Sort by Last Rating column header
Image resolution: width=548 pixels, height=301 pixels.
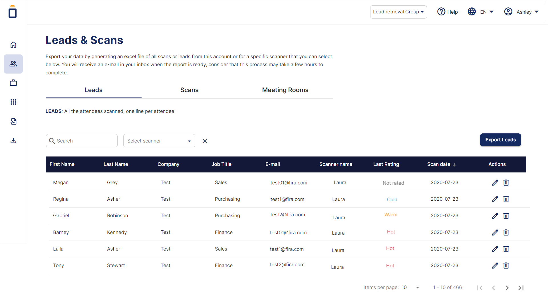point(386,164)
